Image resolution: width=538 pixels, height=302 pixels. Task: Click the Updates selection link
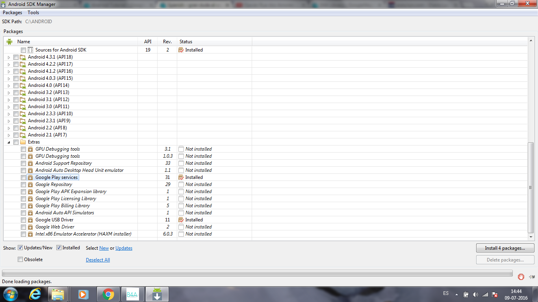pyautogui.click(x=124, y=248)
